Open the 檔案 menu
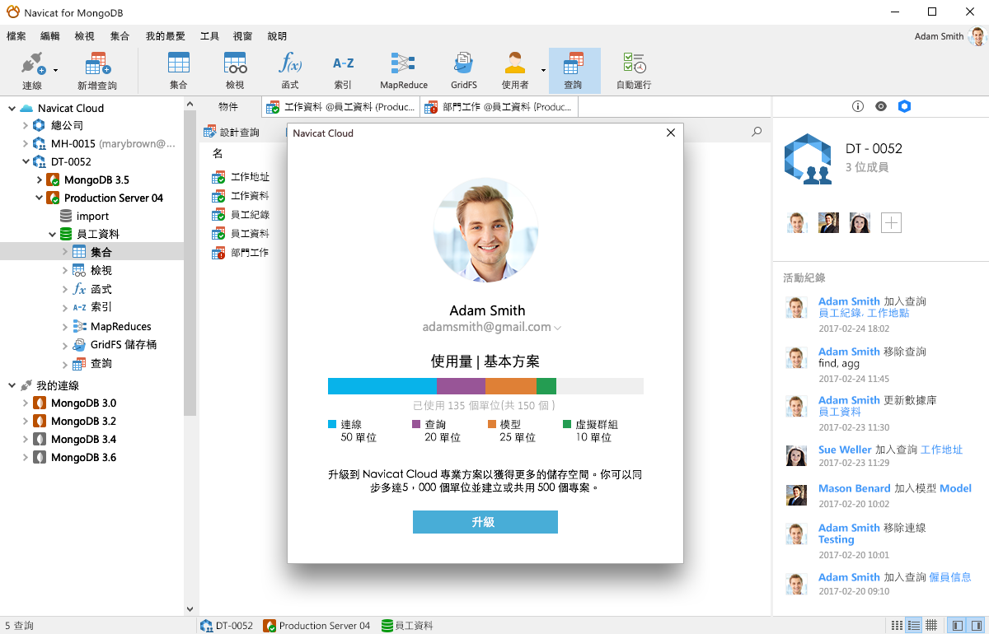 click(16, 36)
